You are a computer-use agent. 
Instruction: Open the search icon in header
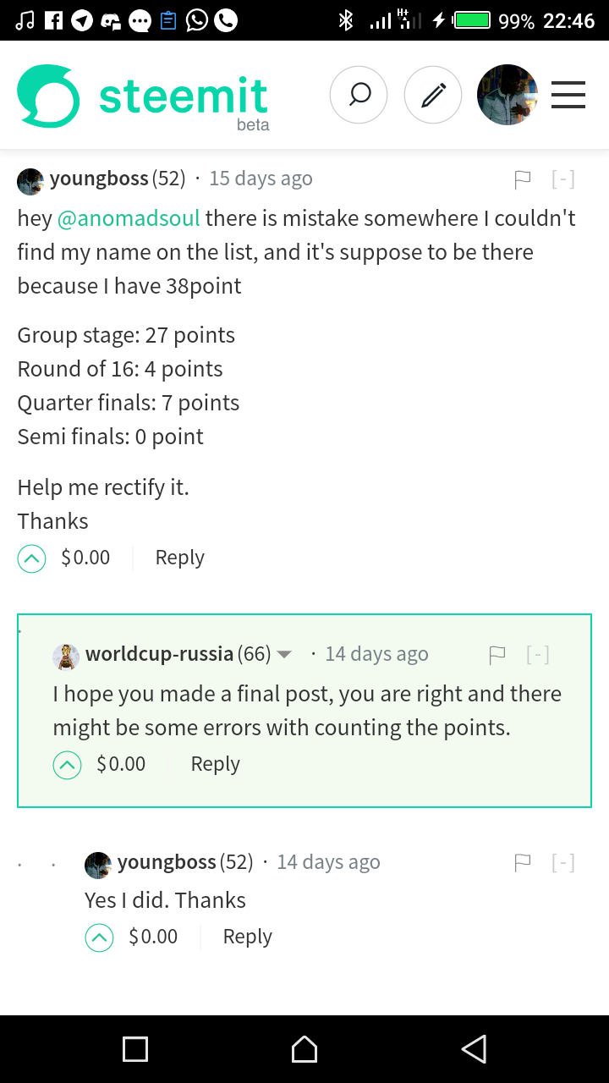click(359, 95)
